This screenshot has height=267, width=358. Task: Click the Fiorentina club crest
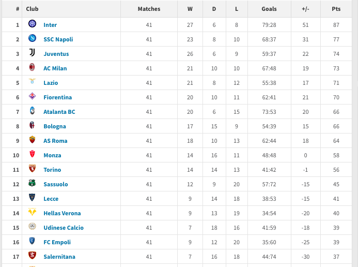(32, 97)
